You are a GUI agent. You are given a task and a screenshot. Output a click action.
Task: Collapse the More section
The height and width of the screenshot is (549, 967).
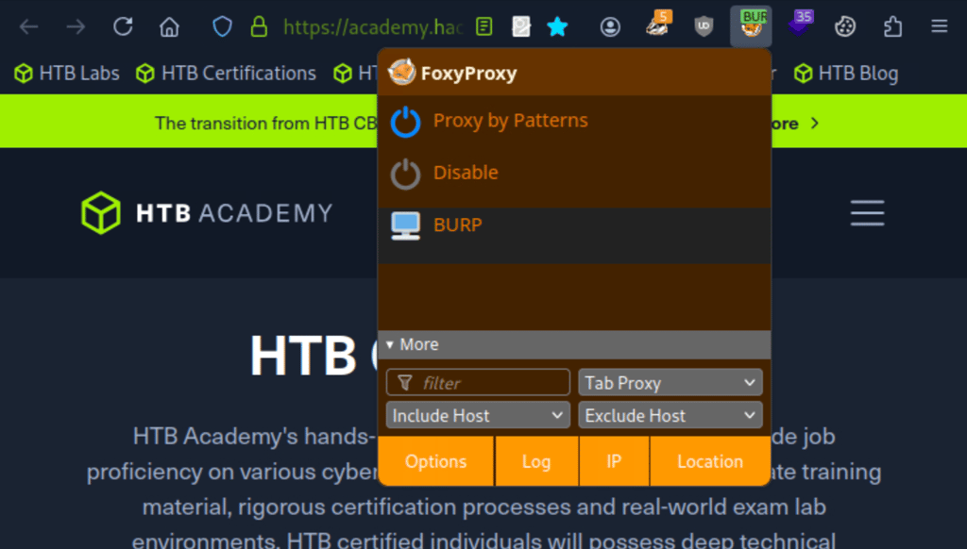tap(574, 344)
